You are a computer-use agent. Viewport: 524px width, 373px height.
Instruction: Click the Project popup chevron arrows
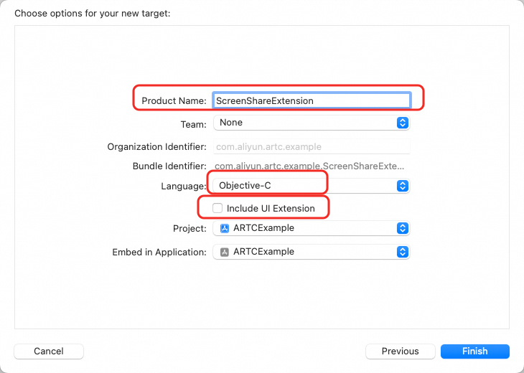403,228
